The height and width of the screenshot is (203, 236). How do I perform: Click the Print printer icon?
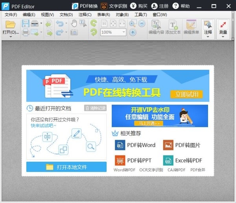click(26, 32)
